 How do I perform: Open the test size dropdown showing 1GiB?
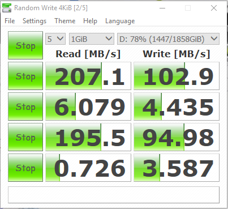92,39
